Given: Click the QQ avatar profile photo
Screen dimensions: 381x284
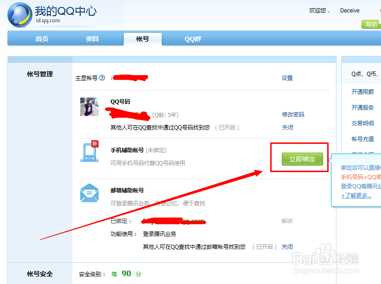Looking at the screenshot, I should click(x=89, y=107).
